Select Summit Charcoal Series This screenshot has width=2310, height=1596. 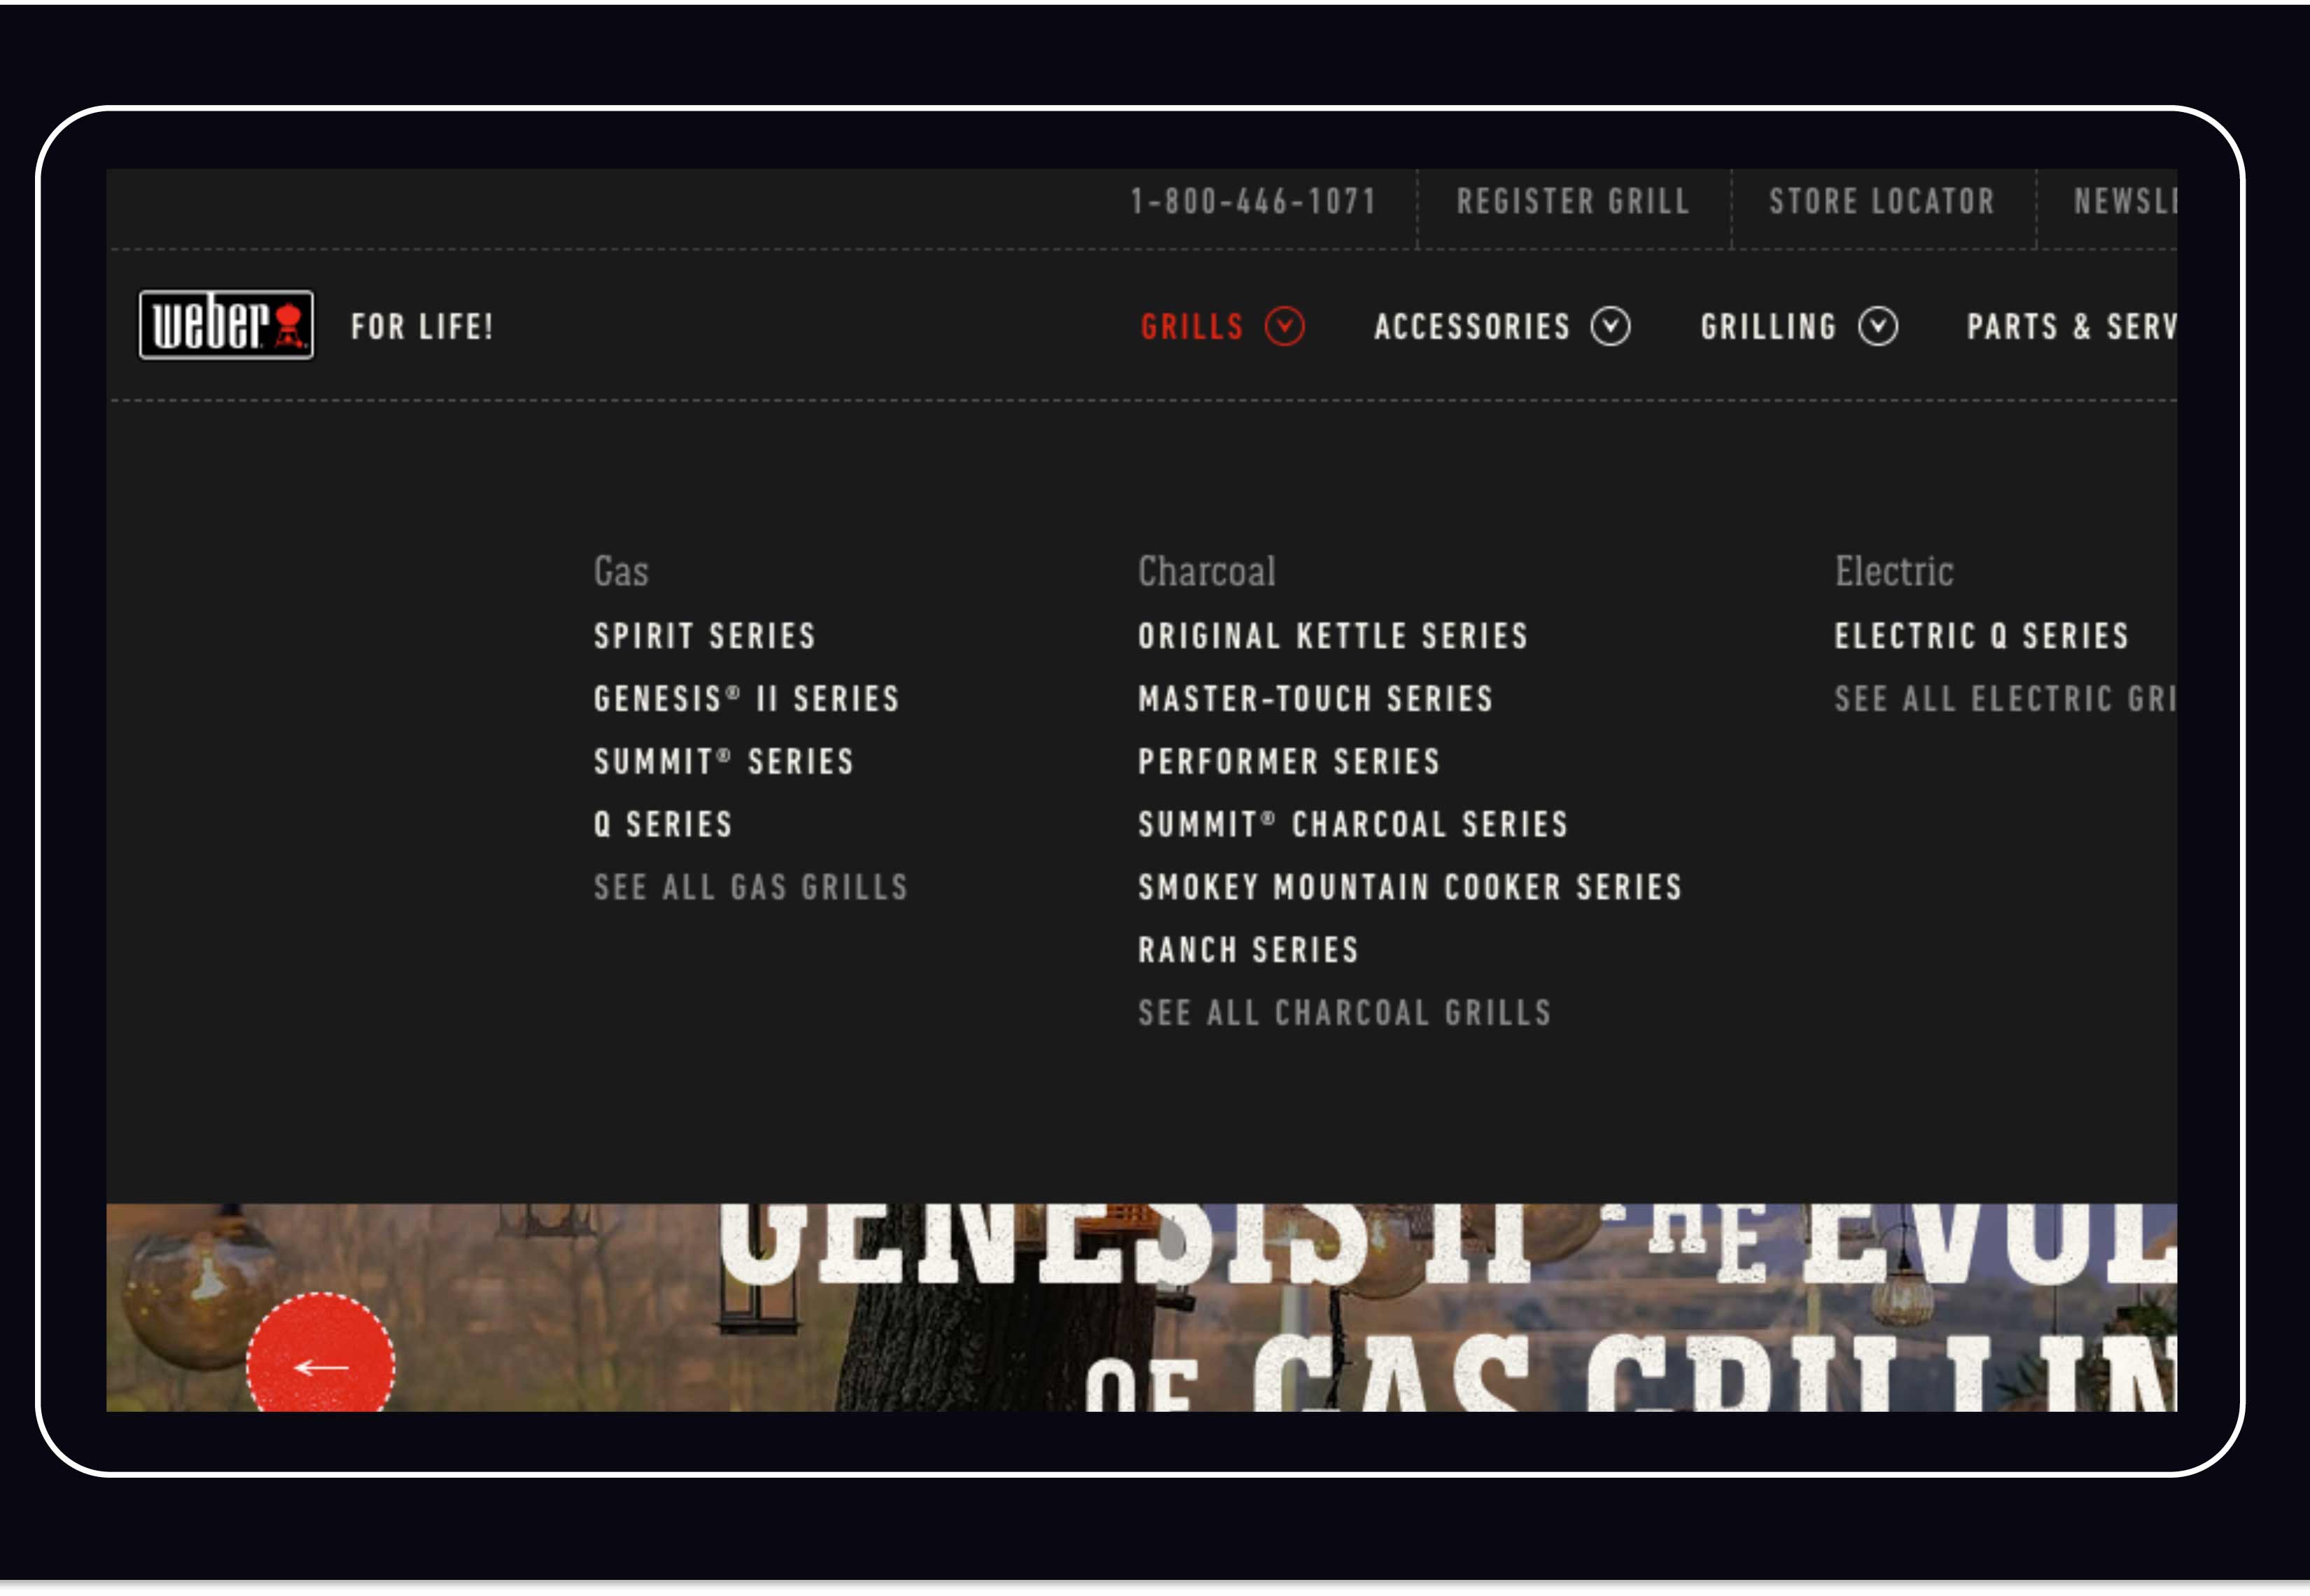1354,826
